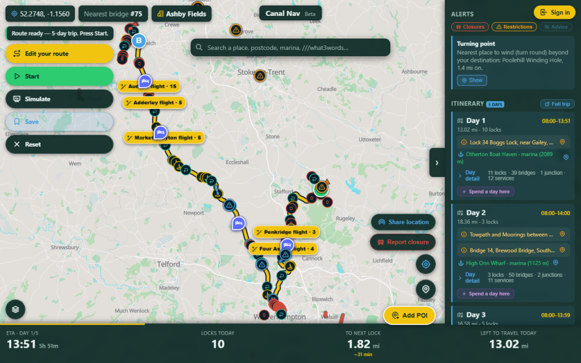Click the overnight bed marker by Four Ashes

click(x=287, y=245)
